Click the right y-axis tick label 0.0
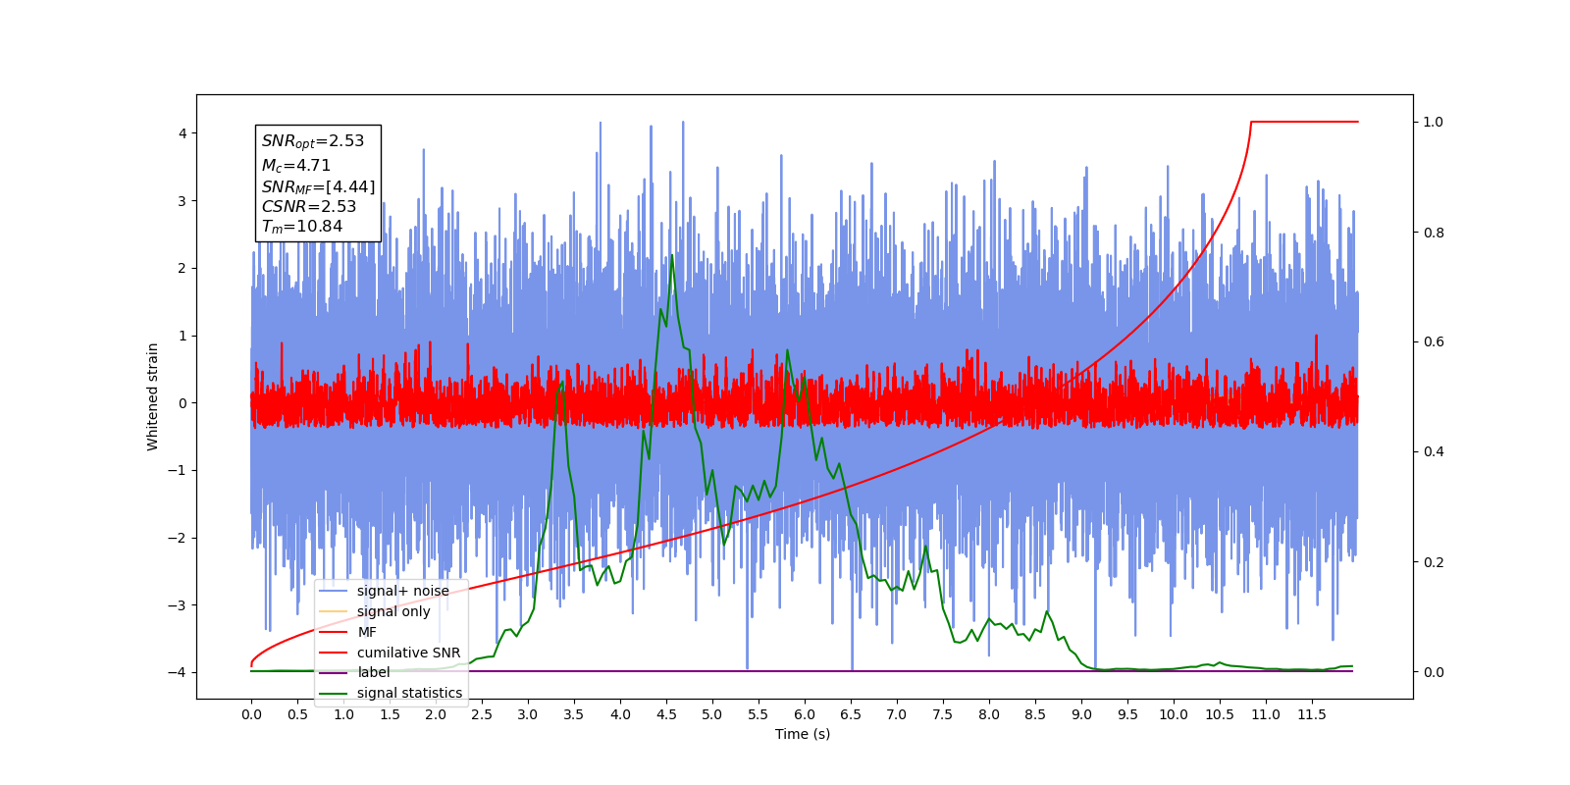This screenshot has height=785, width=1570. (x=1434, y=672)
